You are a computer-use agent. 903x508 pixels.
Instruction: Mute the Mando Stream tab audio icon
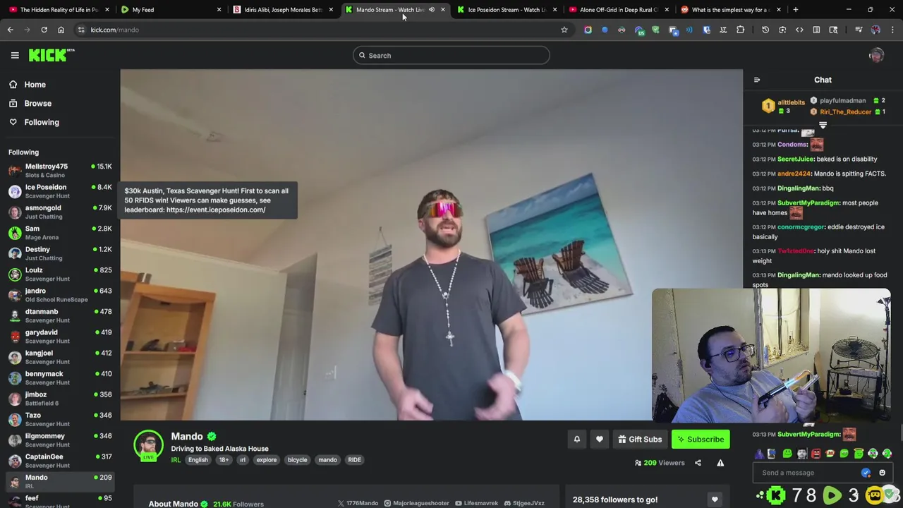click(431, 10)
